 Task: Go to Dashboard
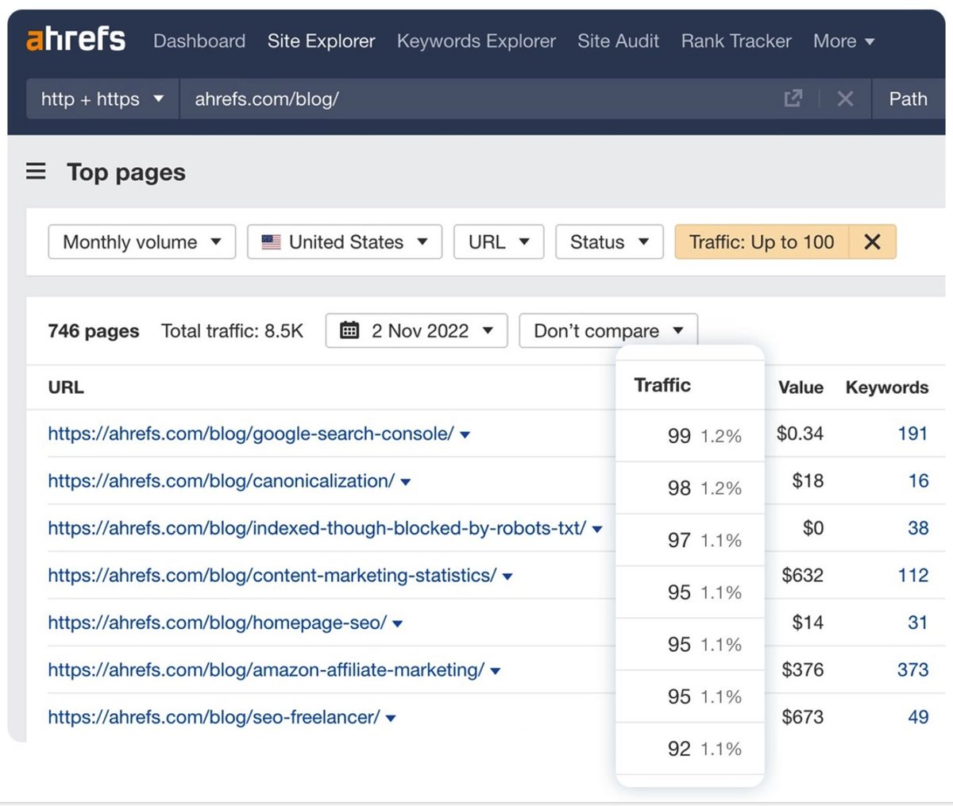coord(199,40)
